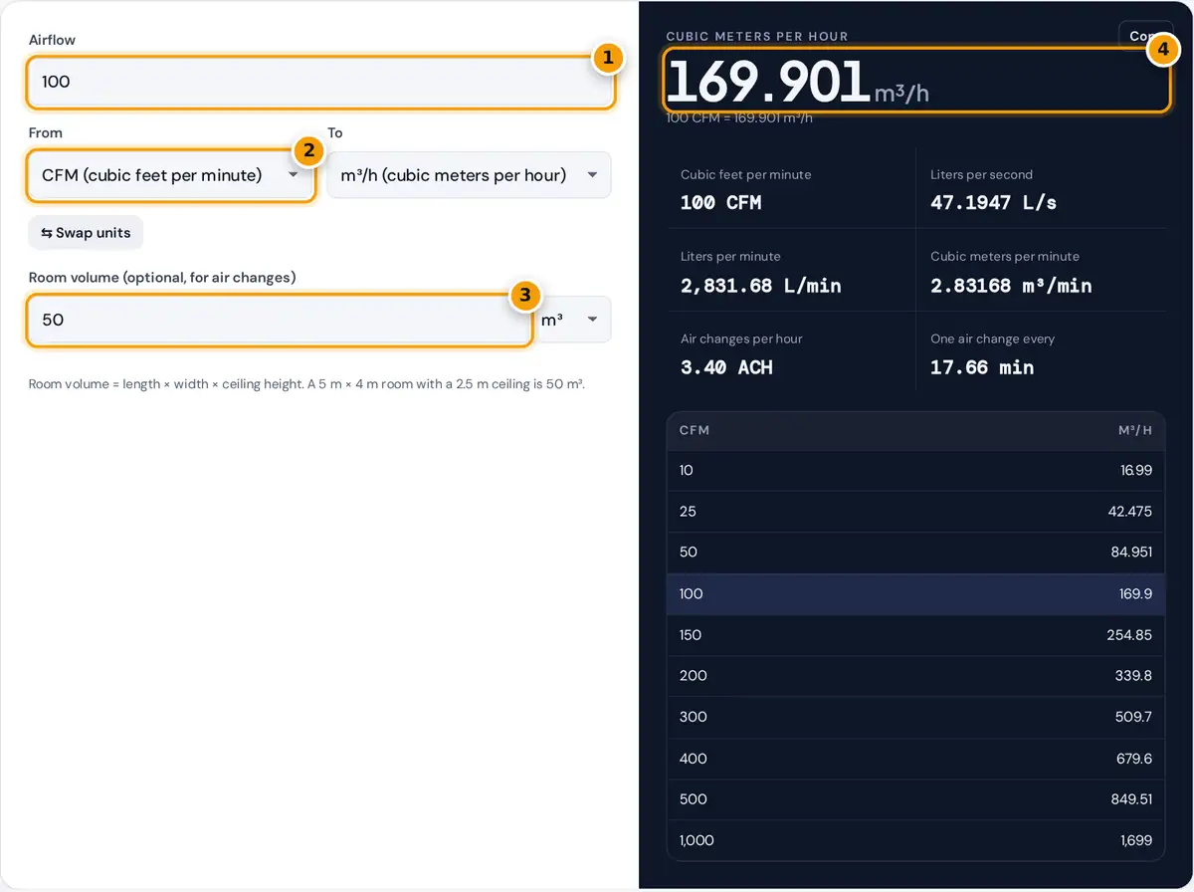Open the To unit dropdown

pyautogui.click(x=469, y=175)
